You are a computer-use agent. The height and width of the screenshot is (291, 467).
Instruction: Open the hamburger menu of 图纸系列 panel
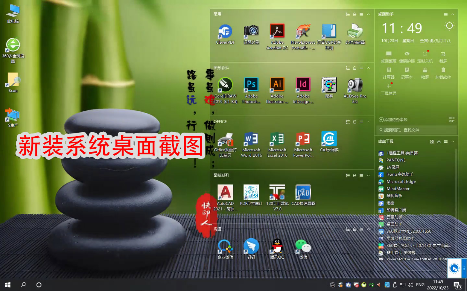(x=361, y=176)
